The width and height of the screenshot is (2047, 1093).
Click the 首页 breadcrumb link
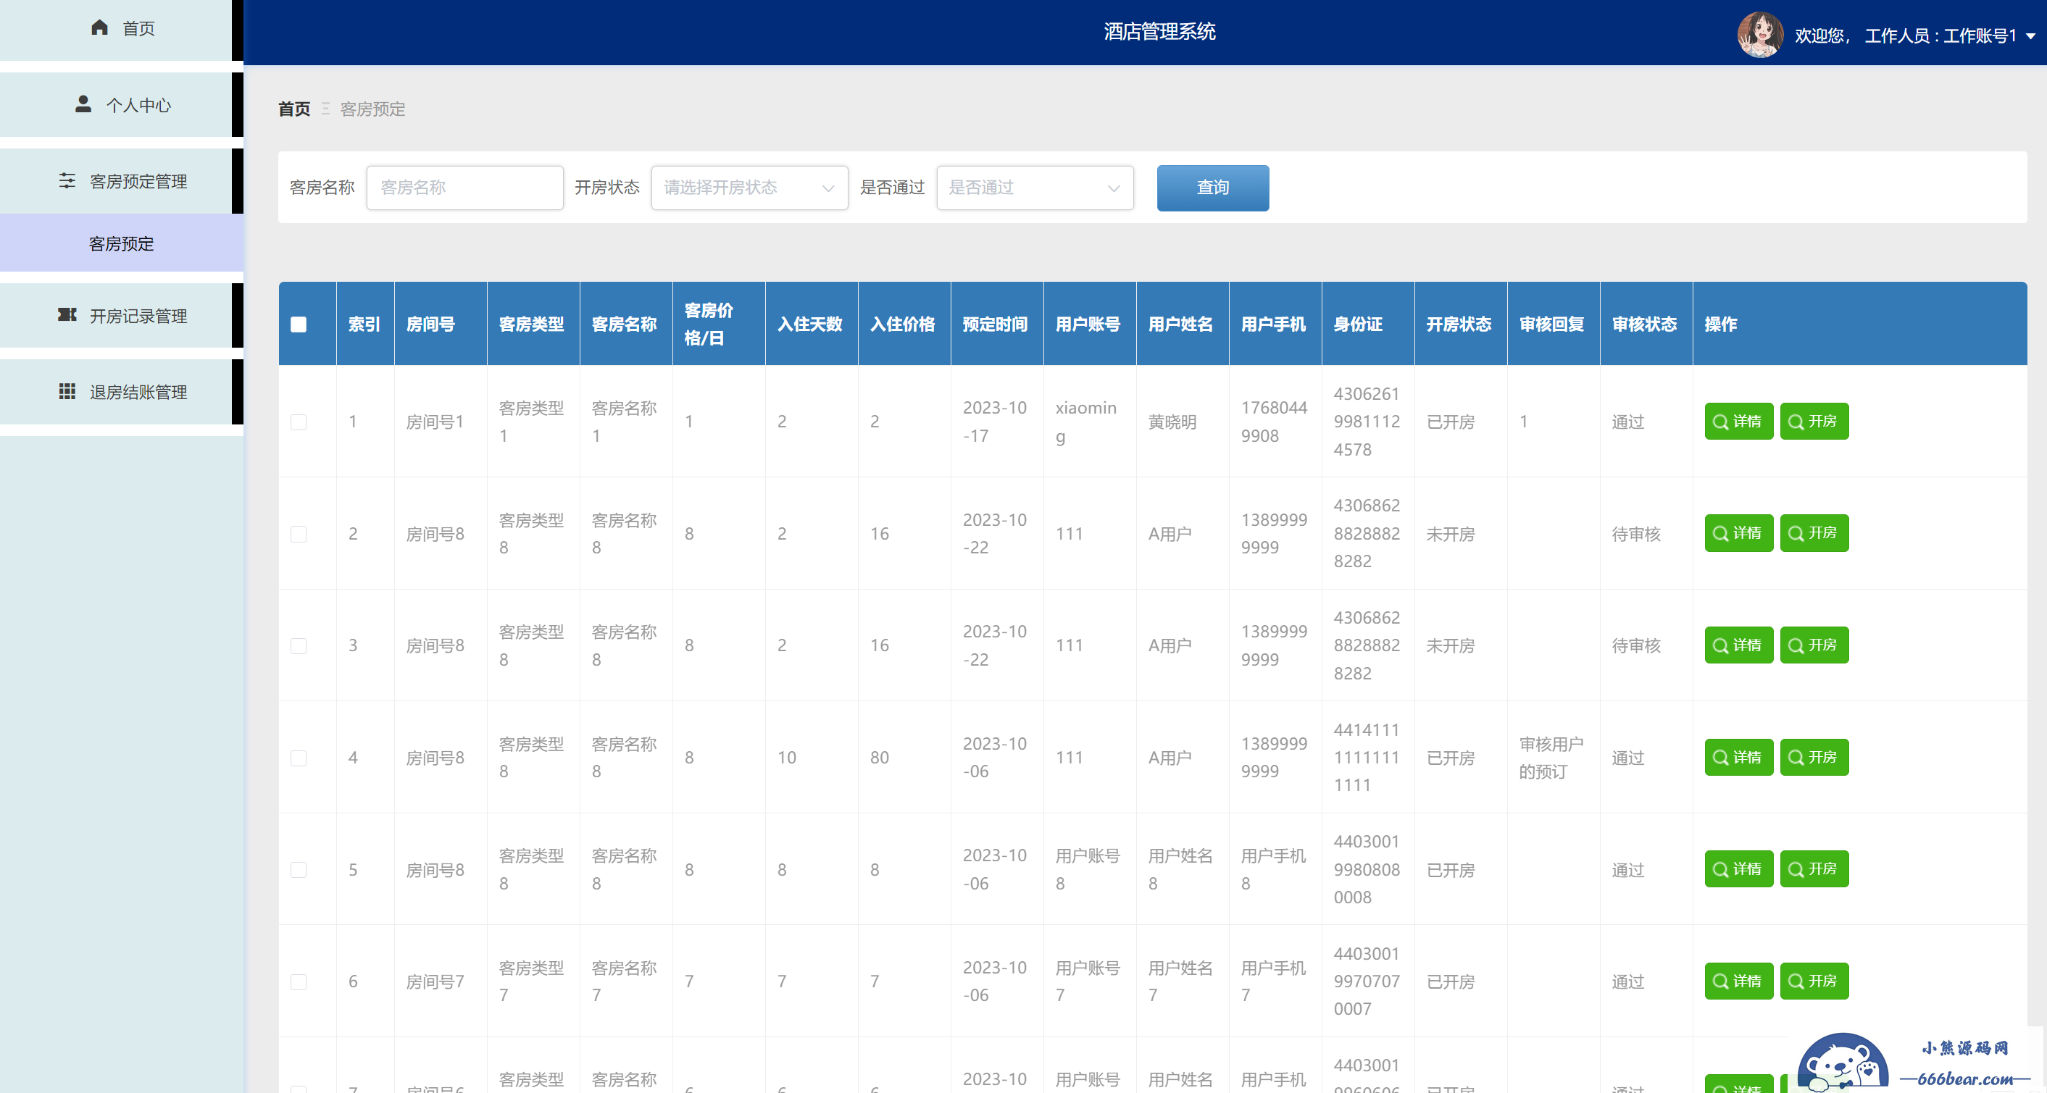coord(294,109)
